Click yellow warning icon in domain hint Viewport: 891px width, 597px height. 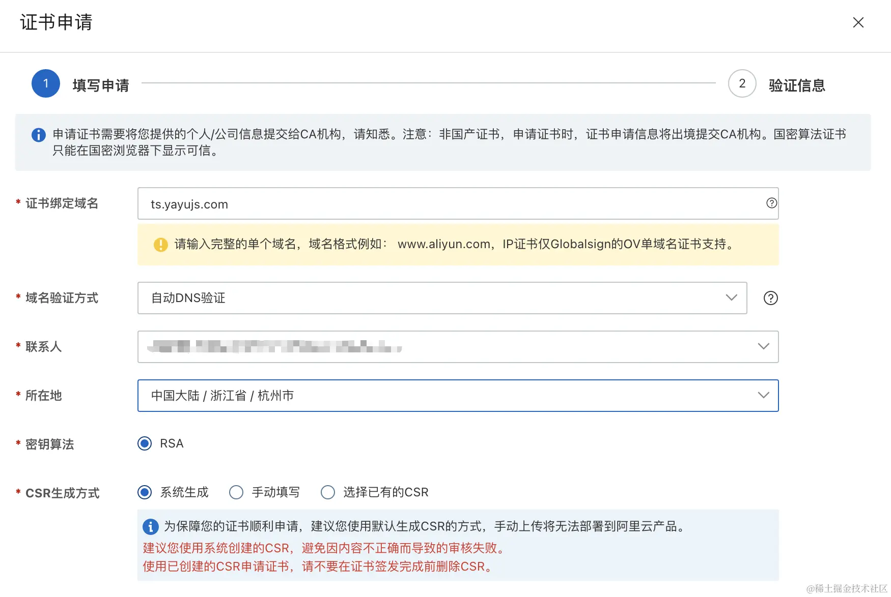pyautogui.click(x=160, y=245)
